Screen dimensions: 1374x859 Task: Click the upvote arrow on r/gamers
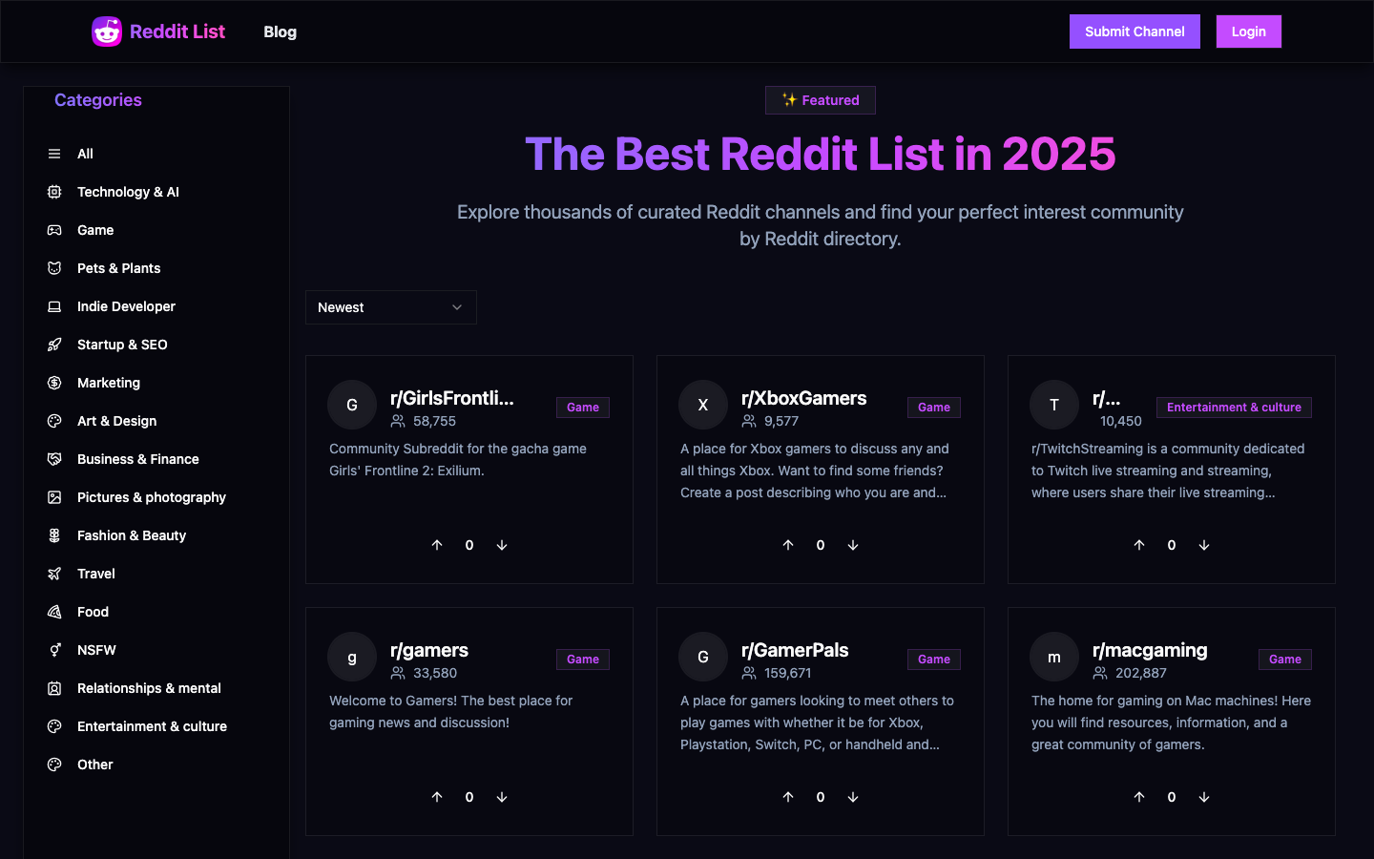pos(437,797)
